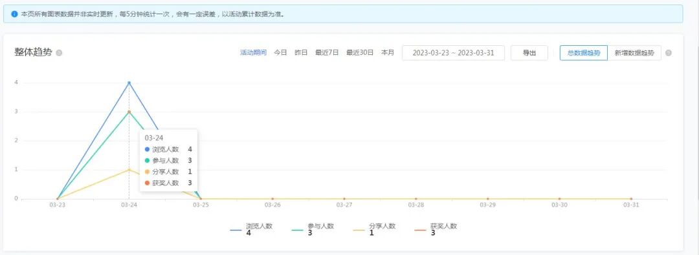Click the 03-23 x-axis label

point(57,205)
